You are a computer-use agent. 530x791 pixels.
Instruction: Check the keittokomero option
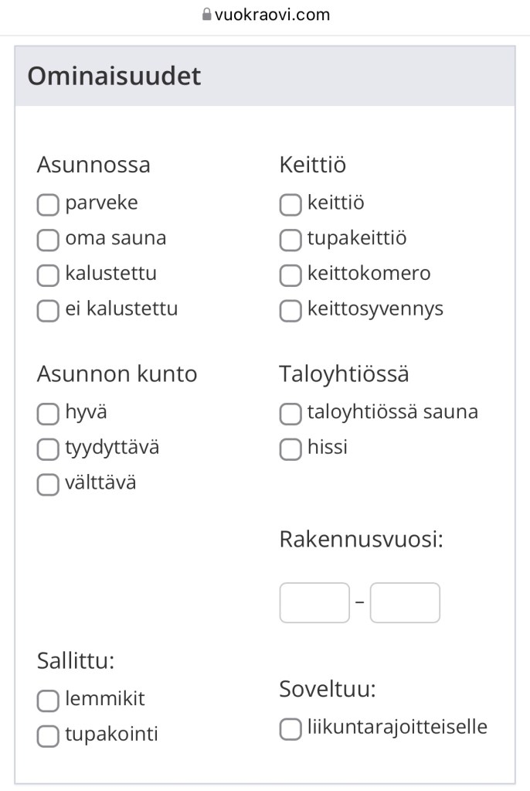point(290,275)
